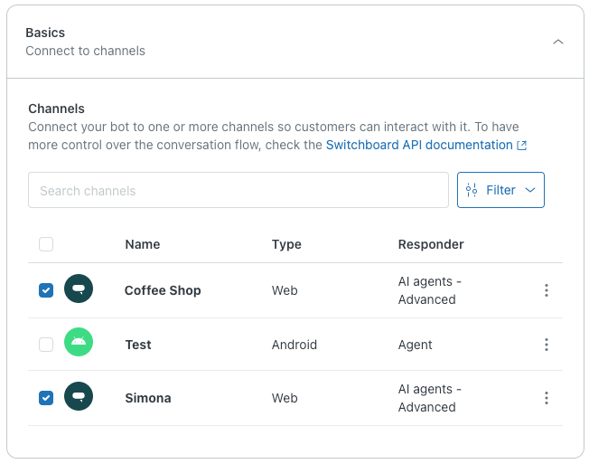Open the Switchboard API documentation link

[x=419, y=145]
